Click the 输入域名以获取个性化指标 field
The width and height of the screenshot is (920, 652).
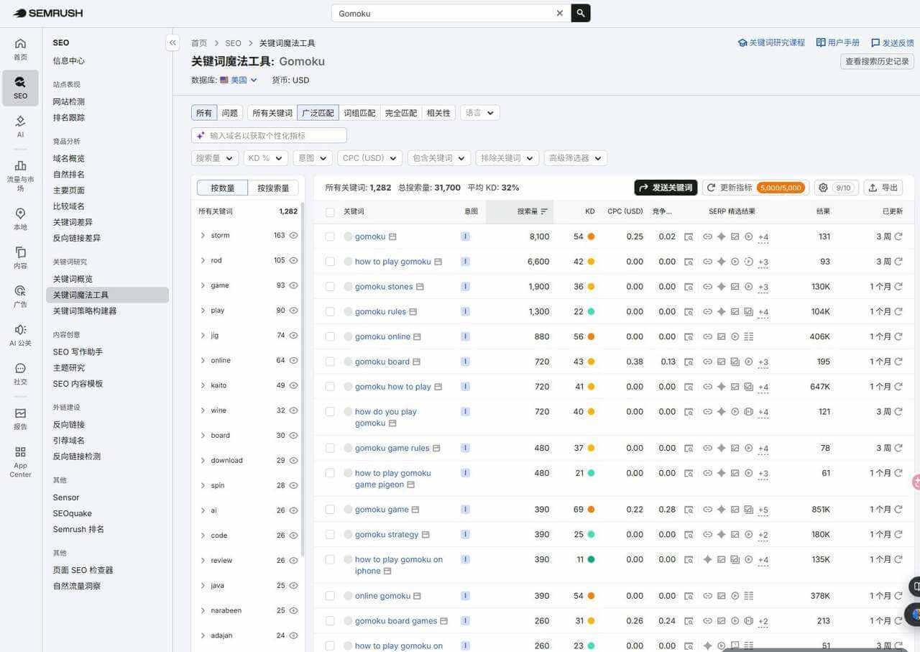tap(269, 135)
